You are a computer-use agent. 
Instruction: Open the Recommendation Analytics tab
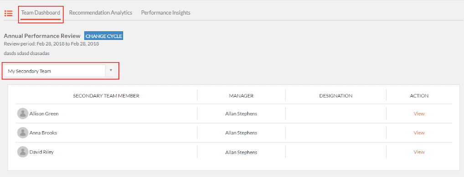point(101,13)
